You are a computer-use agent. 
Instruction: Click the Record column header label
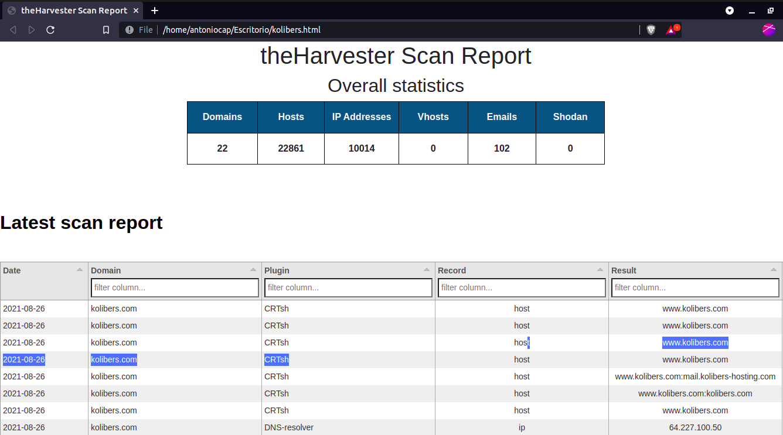click(x=452, y=270)
